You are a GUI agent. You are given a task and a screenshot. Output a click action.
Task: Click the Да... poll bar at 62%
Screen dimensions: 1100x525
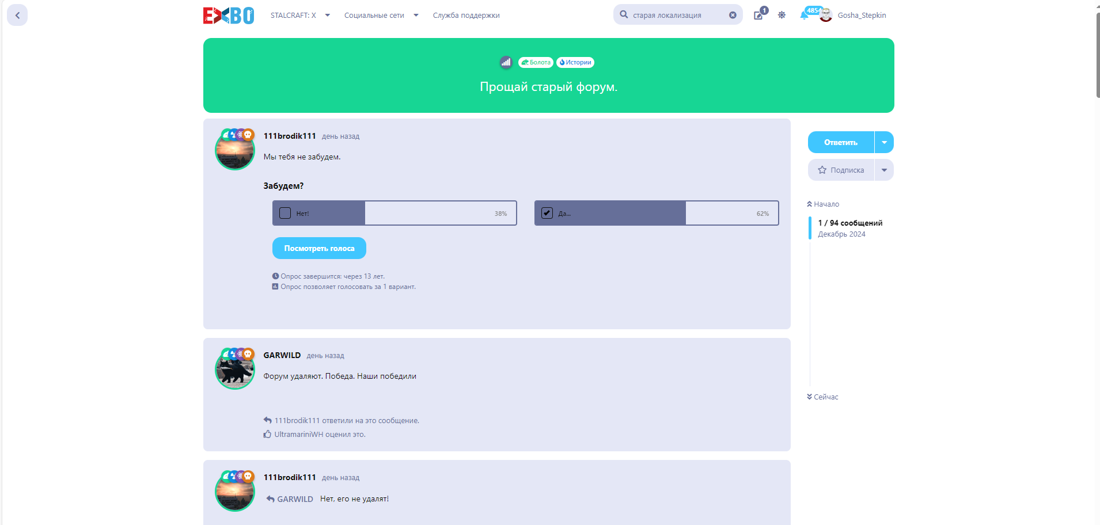pos(657,213)
